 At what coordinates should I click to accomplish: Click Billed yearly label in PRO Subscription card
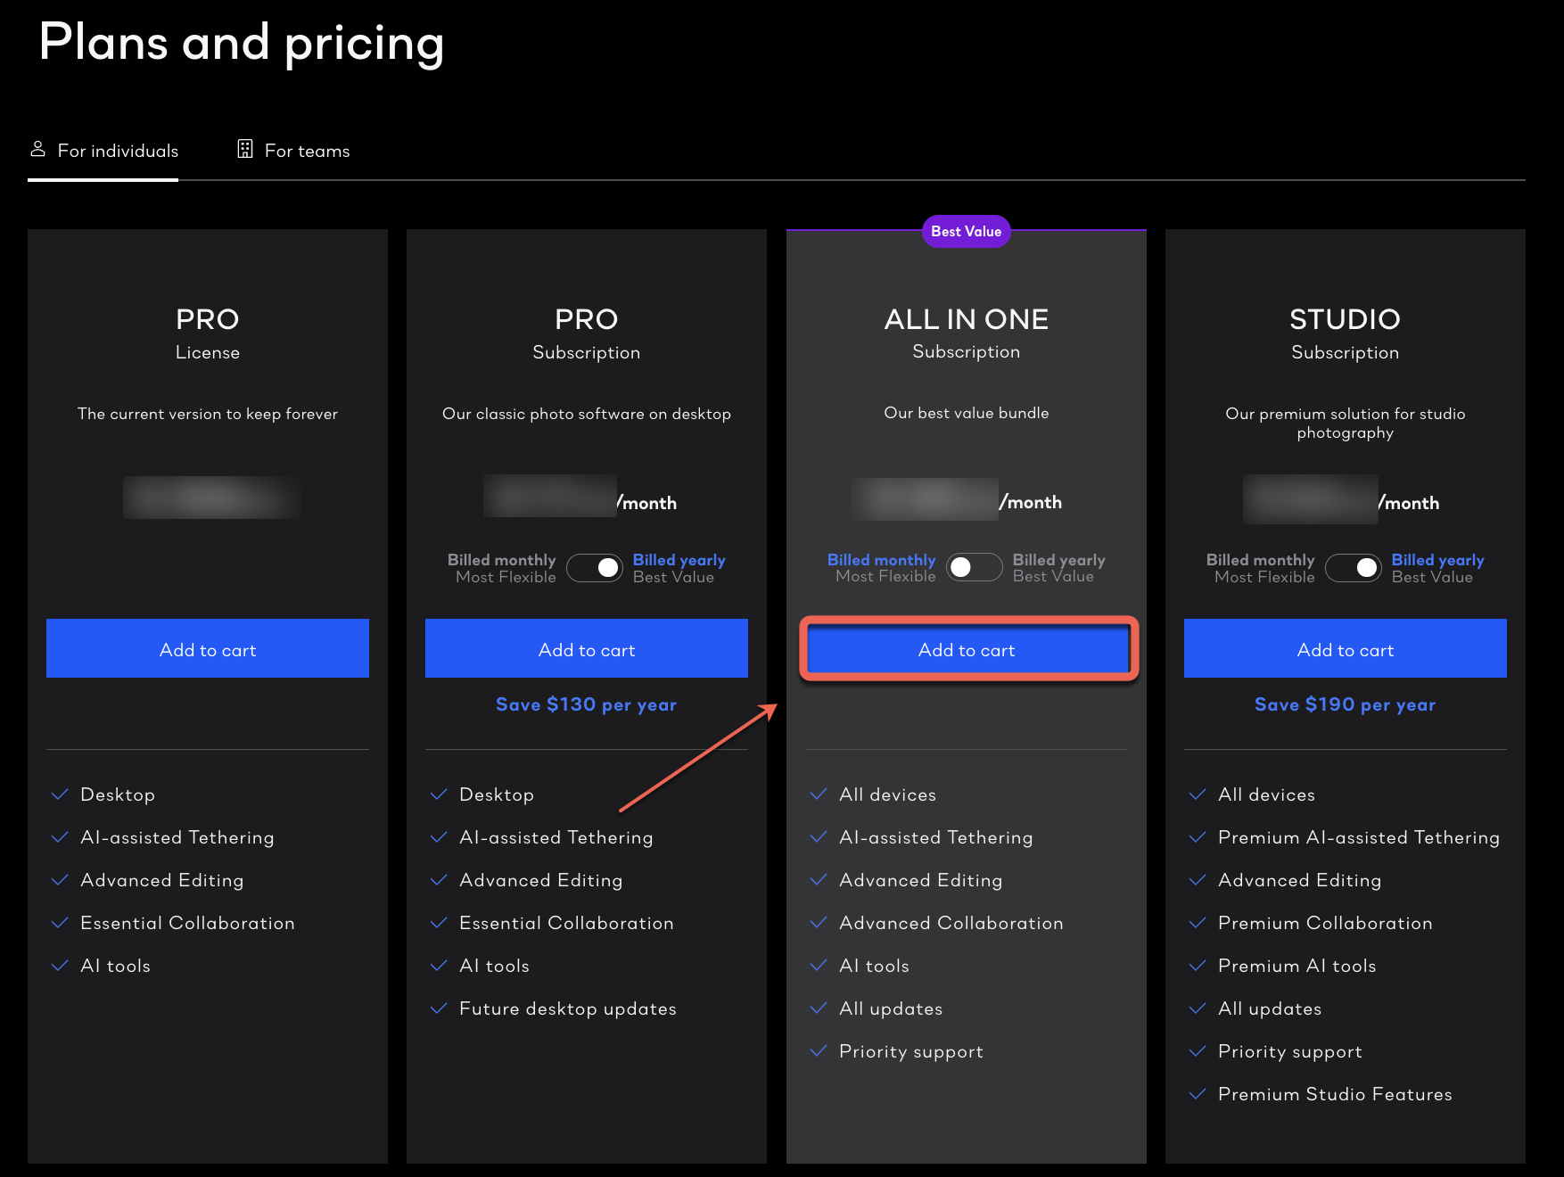point(679,559)
